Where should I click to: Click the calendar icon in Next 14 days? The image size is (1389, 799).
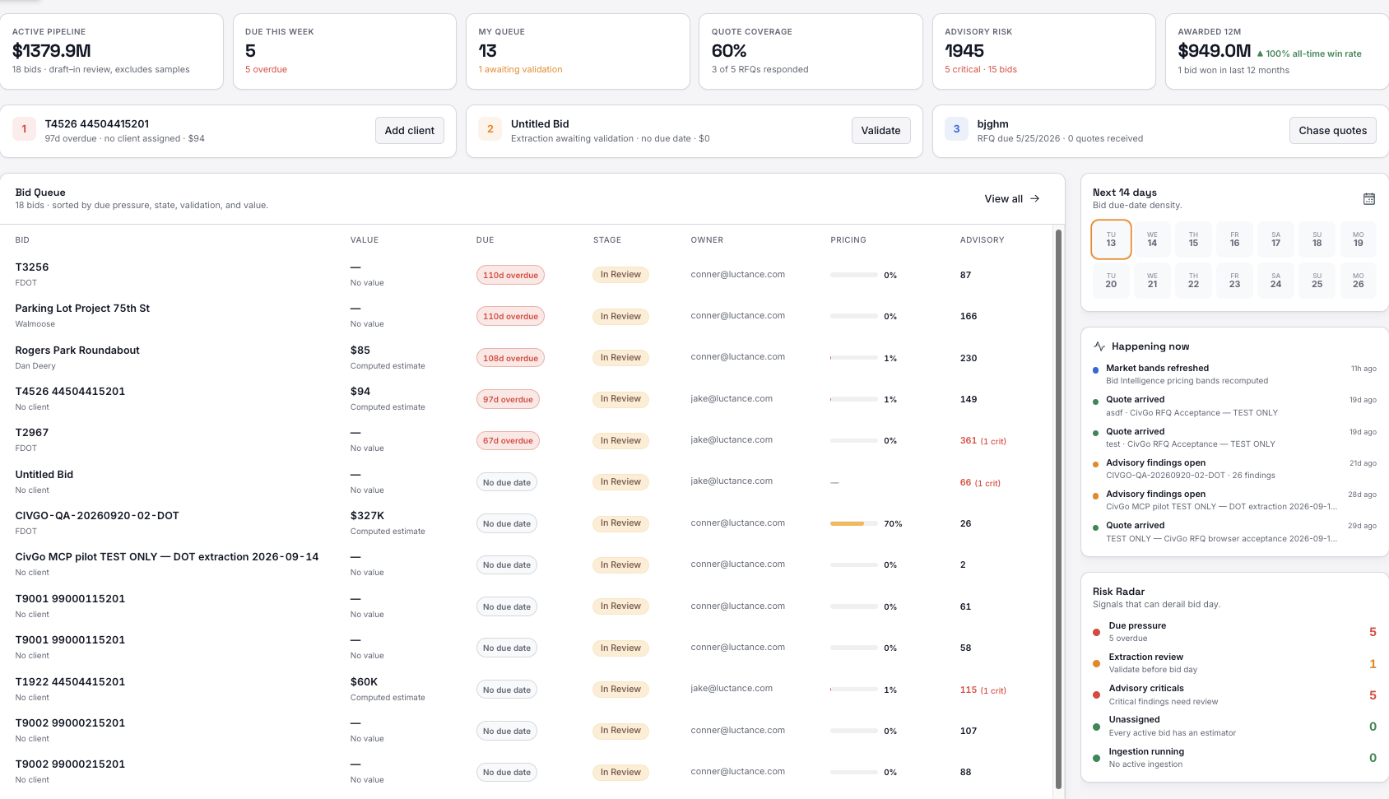click(1369, 198)
